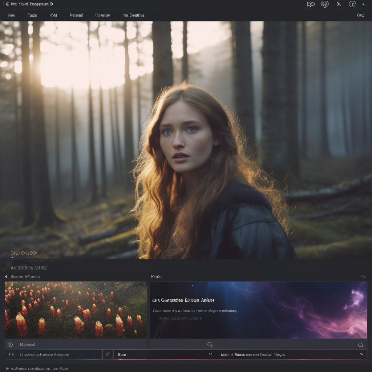The width and height of the screenshot is (372, 372).
Task: Open the small dropdown arrow beside the profile icon
Action: click(363, 5)
